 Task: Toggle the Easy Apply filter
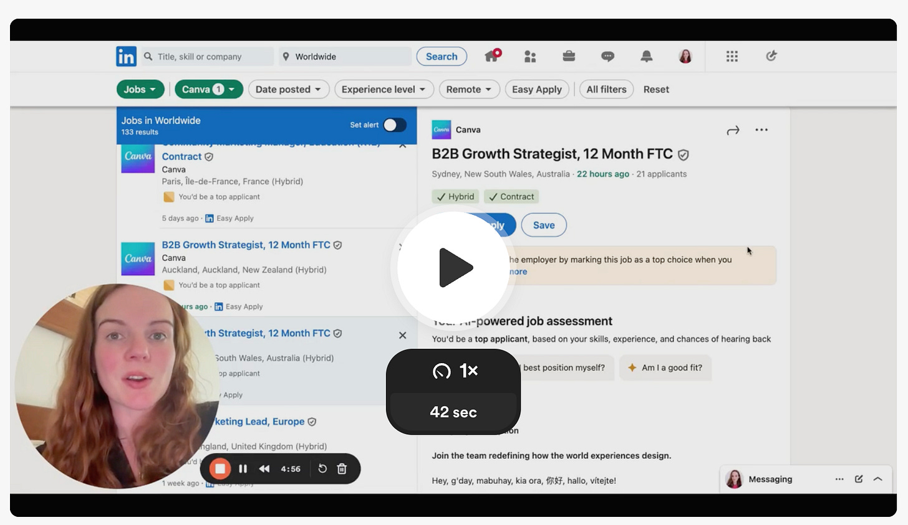pyautogui.click(x=537, y=89)
